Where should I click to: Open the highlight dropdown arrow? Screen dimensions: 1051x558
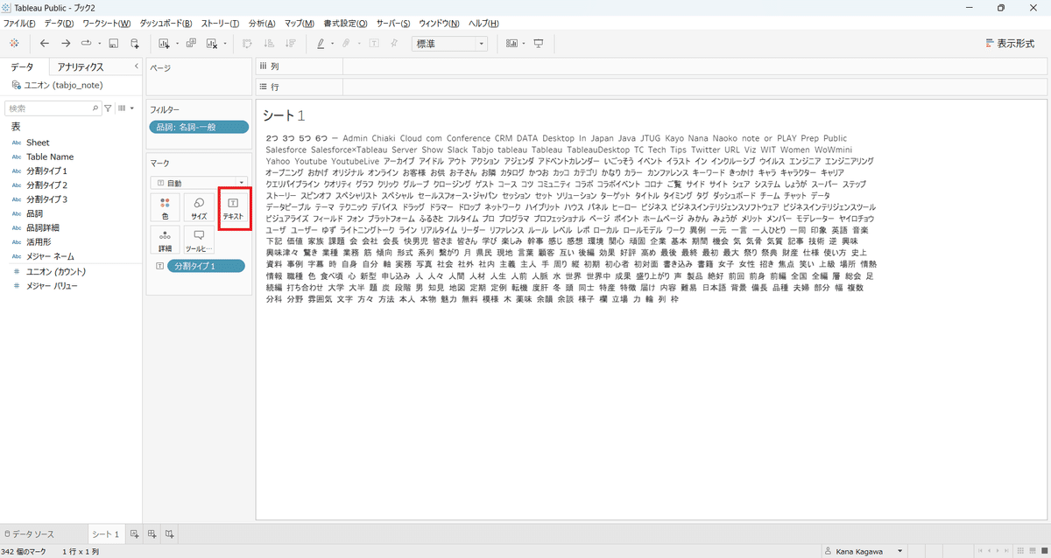[333, 44]
